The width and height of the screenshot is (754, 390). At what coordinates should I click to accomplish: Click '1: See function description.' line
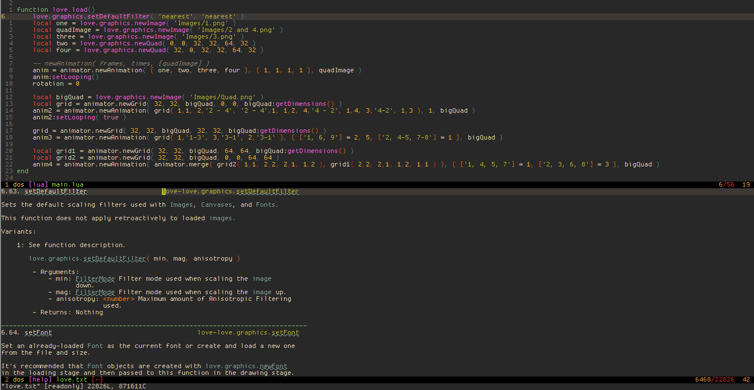coord(71,245)
